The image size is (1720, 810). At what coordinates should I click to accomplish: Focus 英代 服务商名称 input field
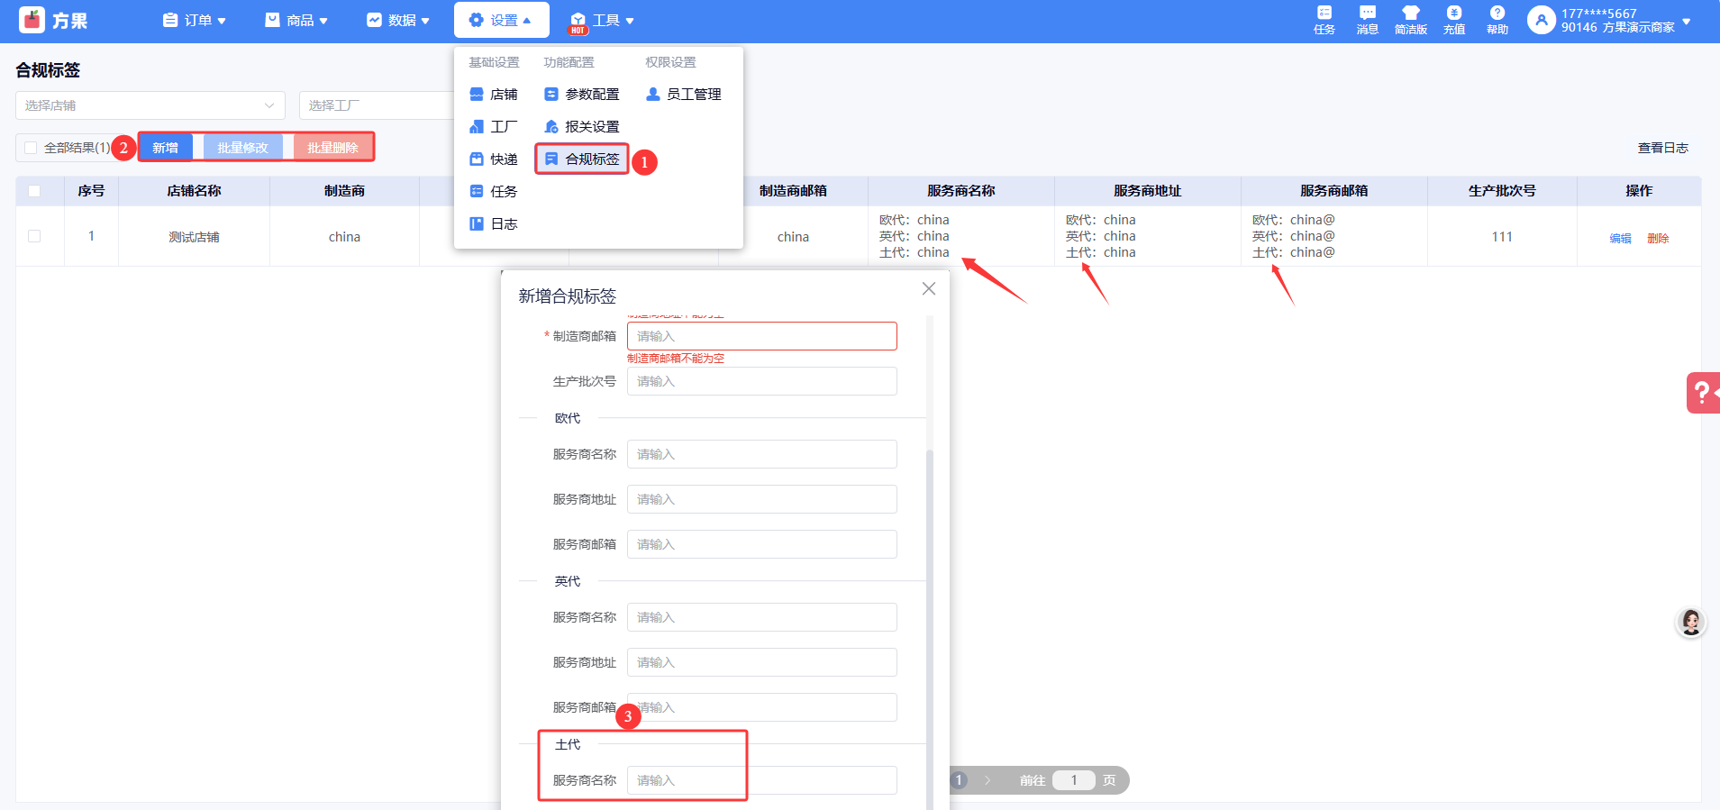point(762,617)
